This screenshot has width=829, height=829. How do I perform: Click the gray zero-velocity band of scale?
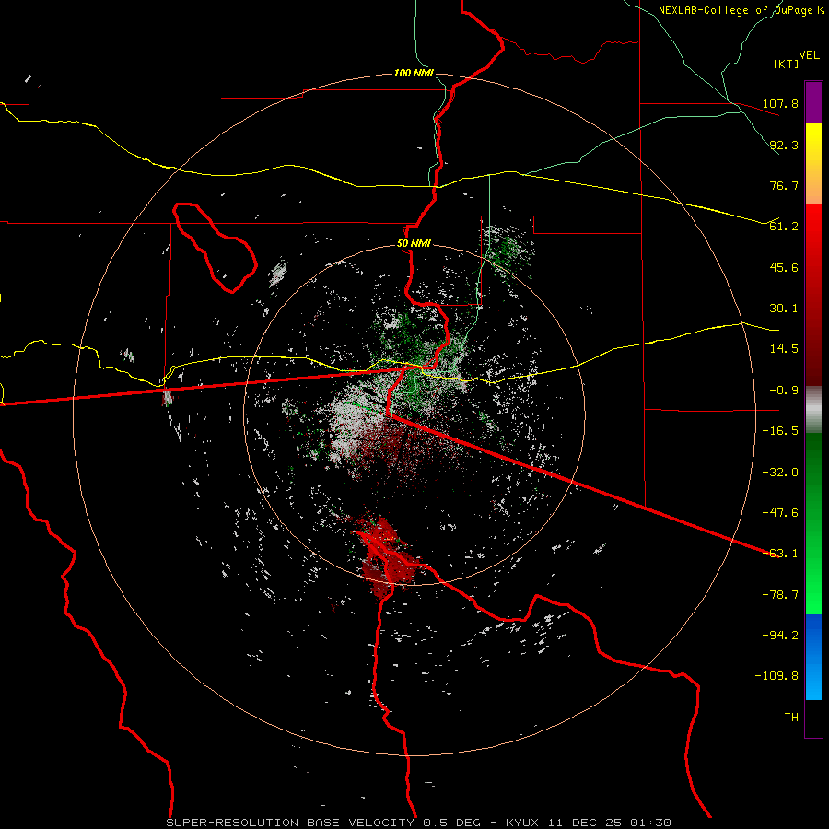813,410
